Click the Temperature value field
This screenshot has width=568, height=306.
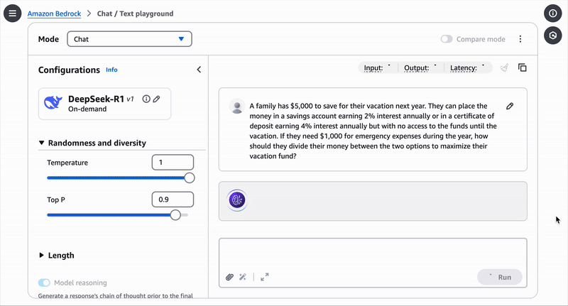click(173, 163)
